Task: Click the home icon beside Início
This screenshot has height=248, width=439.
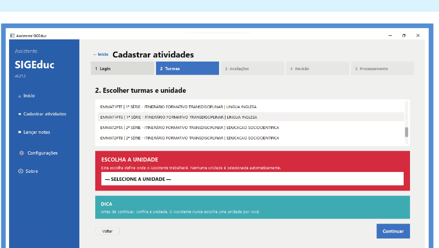Action: point(20,96)
